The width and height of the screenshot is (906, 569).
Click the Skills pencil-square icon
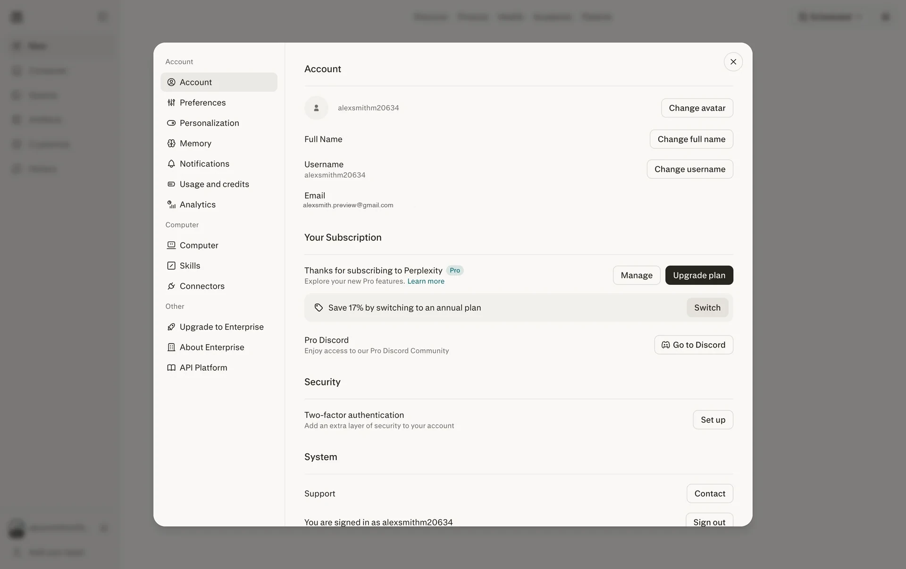tap(171, 265)
